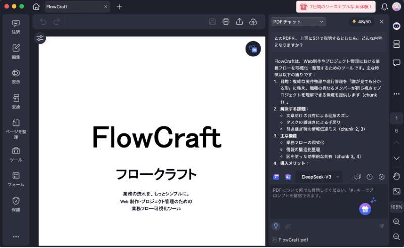Open the AI chat settings icon
This screenshot has height=248, width=404.
382,177
